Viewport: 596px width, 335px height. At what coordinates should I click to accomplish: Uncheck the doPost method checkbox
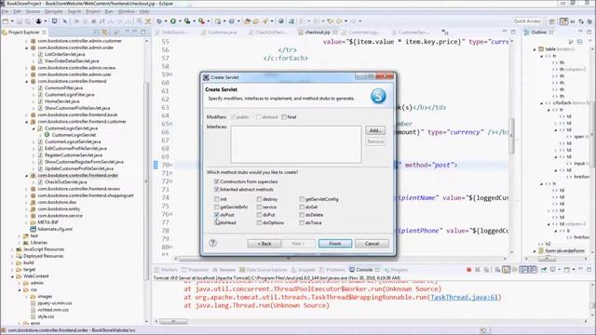point(217,215)
